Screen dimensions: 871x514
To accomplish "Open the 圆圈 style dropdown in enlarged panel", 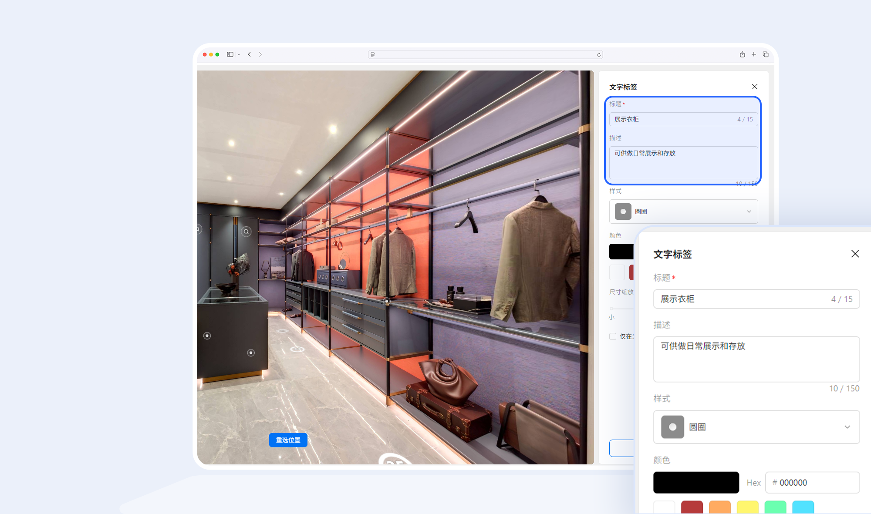I will [x=756, y=427].
